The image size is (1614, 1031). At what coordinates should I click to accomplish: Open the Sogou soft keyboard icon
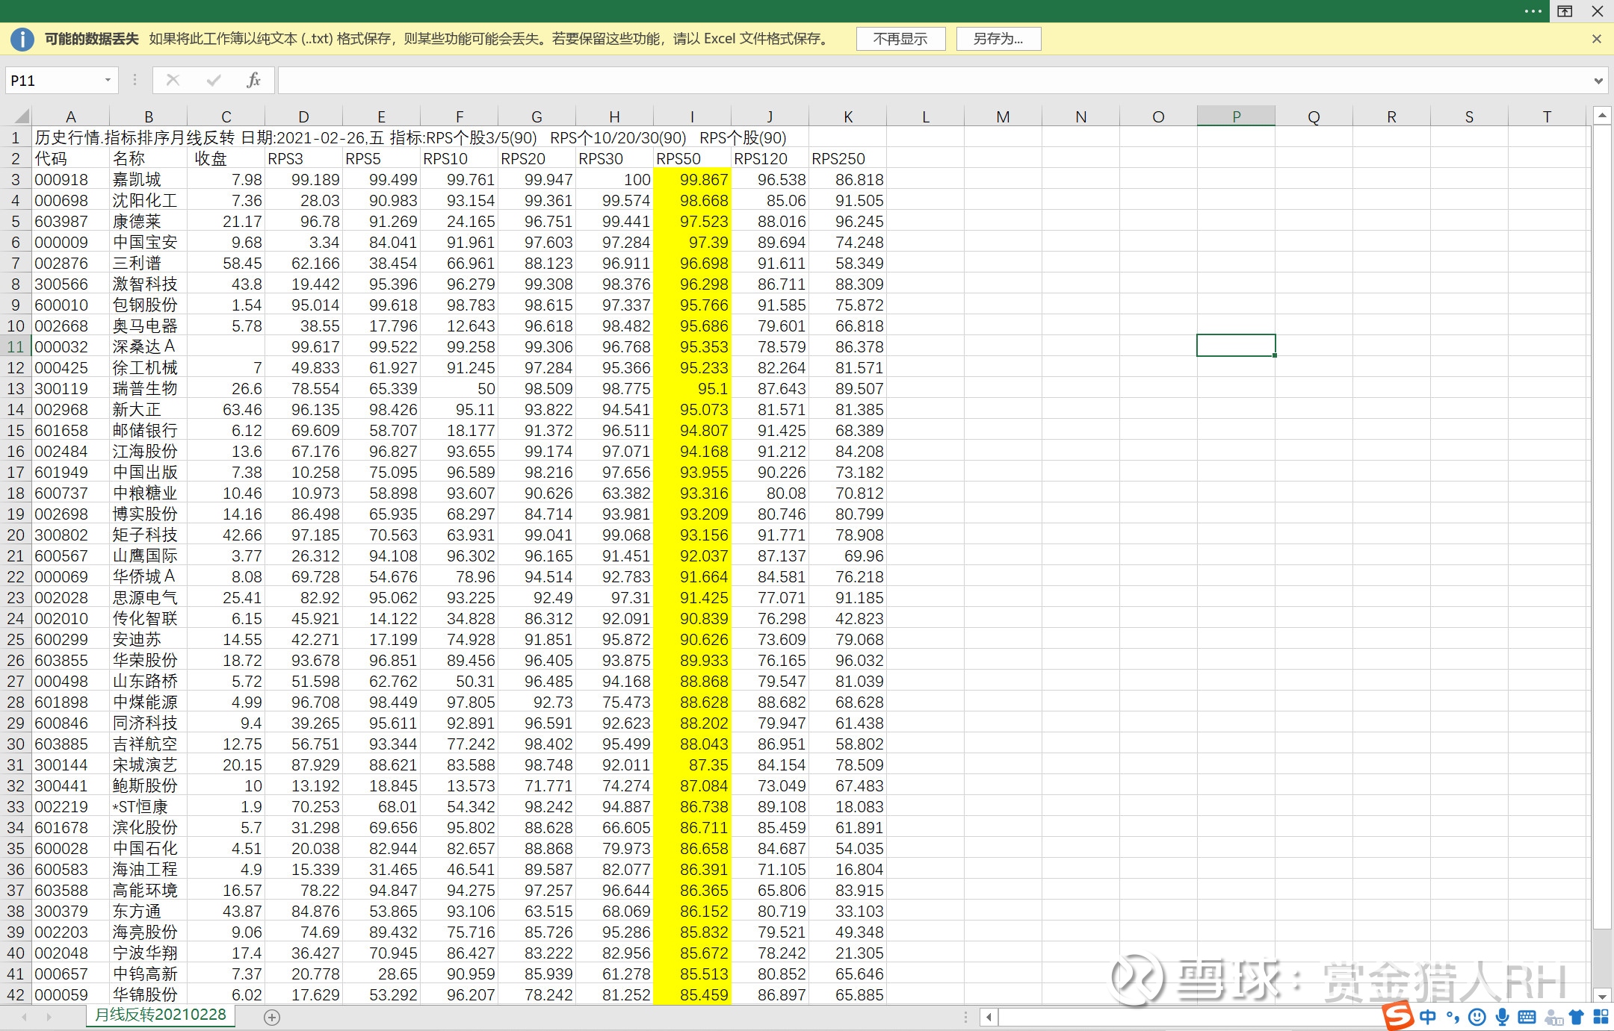pyautogui.click(x=1527, y=1017)
